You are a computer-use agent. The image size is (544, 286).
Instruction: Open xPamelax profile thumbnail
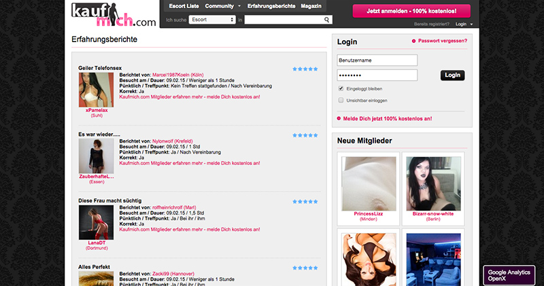[96, 90]
